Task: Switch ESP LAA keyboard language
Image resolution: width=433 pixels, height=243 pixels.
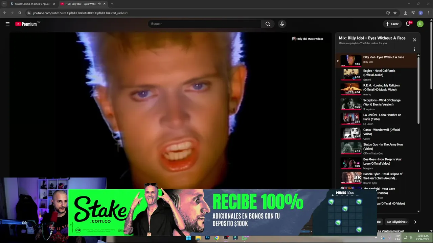Action: pos(398,237)
